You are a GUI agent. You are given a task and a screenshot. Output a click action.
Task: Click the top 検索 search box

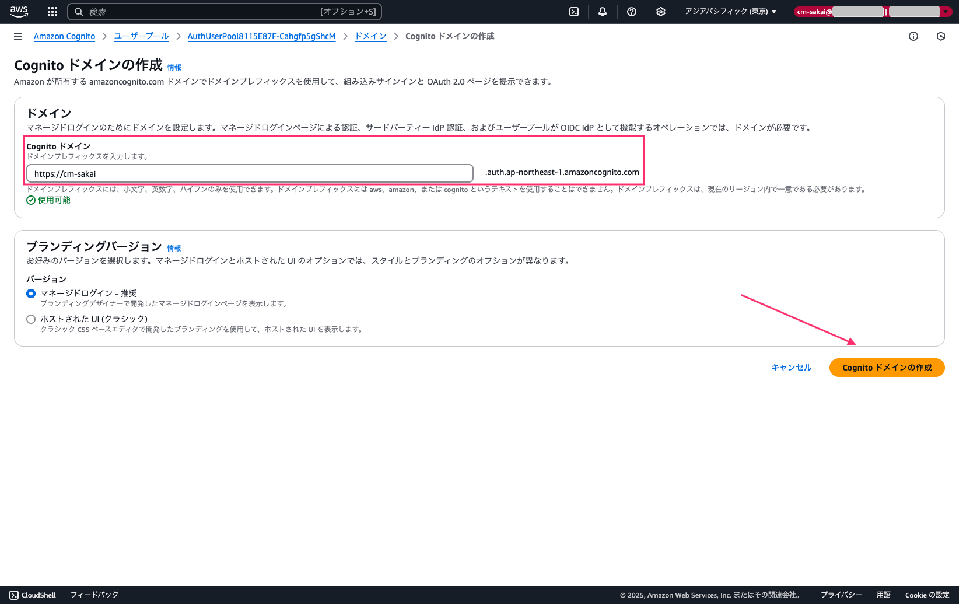(x=225, y=12)
